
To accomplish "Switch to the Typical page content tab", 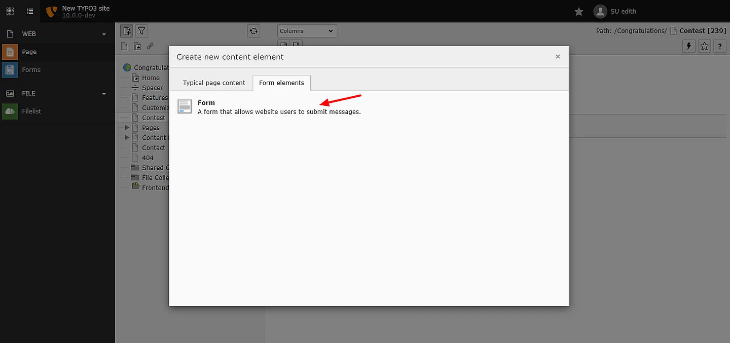I will [x=214, y=83].
